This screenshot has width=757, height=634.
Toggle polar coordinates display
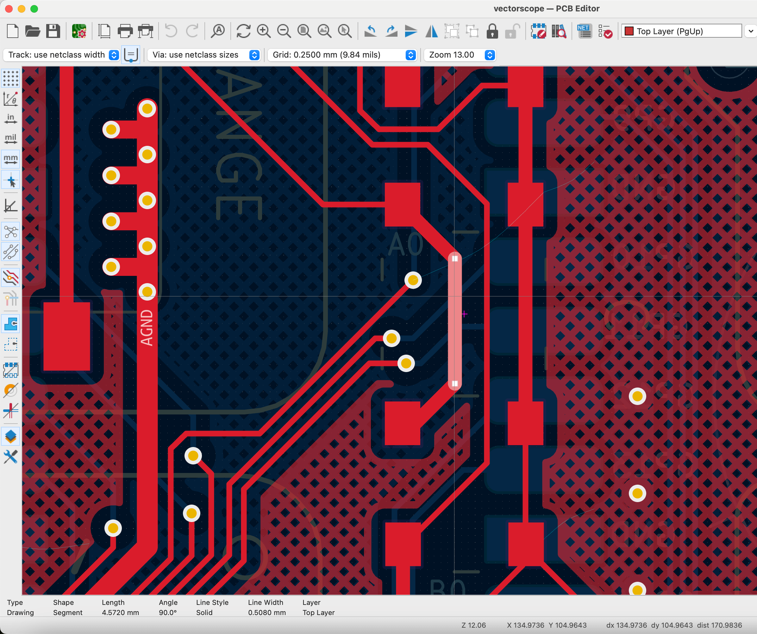coord(10,98)
